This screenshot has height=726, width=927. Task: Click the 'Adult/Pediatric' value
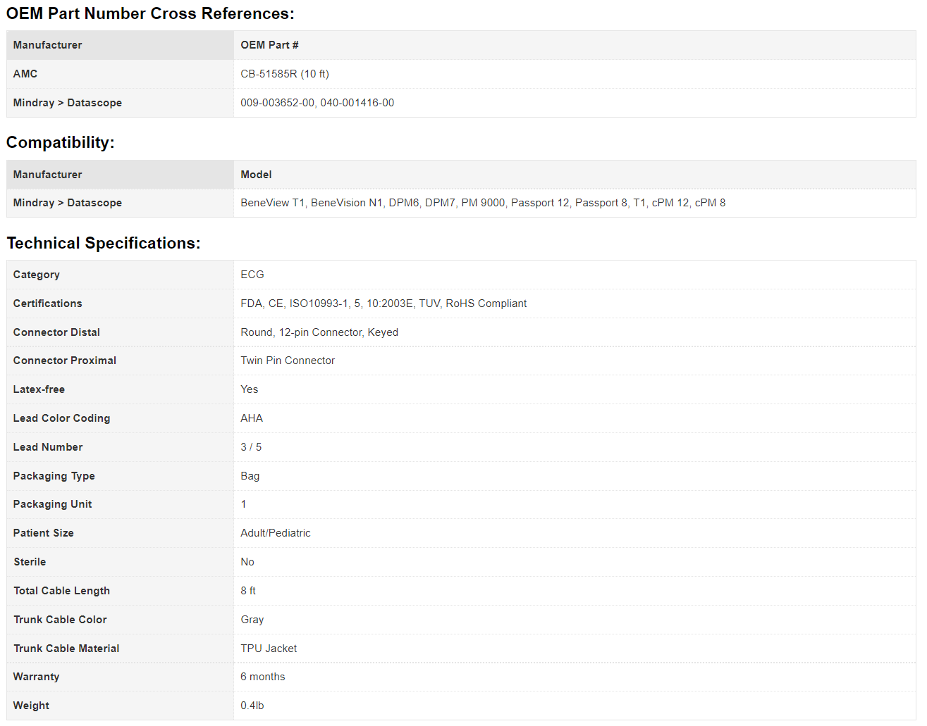276,533
